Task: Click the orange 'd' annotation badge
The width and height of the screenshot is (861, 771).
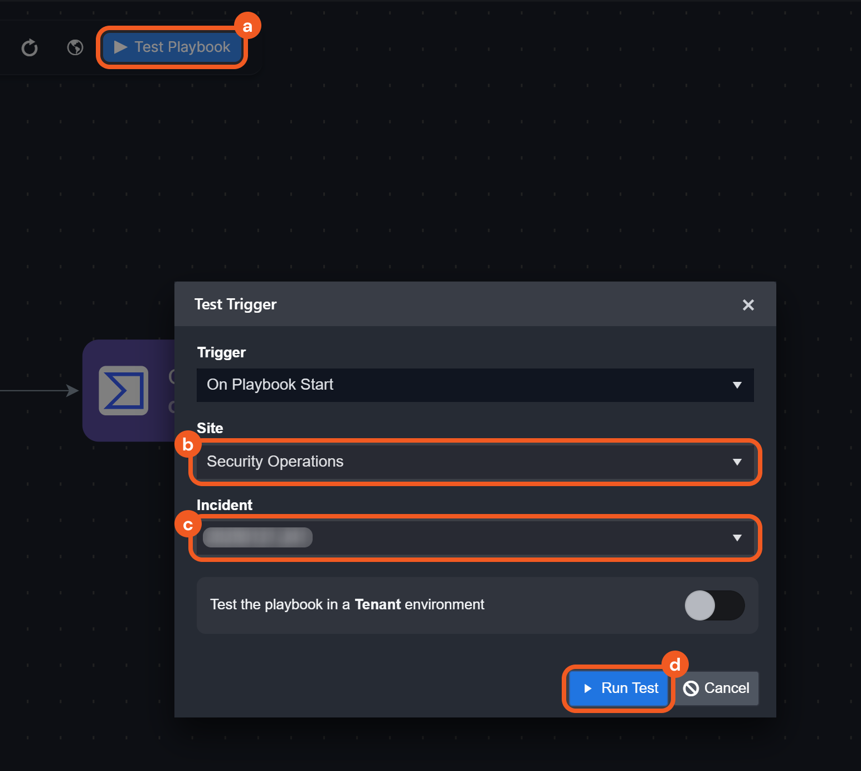Action: (675, 665)
